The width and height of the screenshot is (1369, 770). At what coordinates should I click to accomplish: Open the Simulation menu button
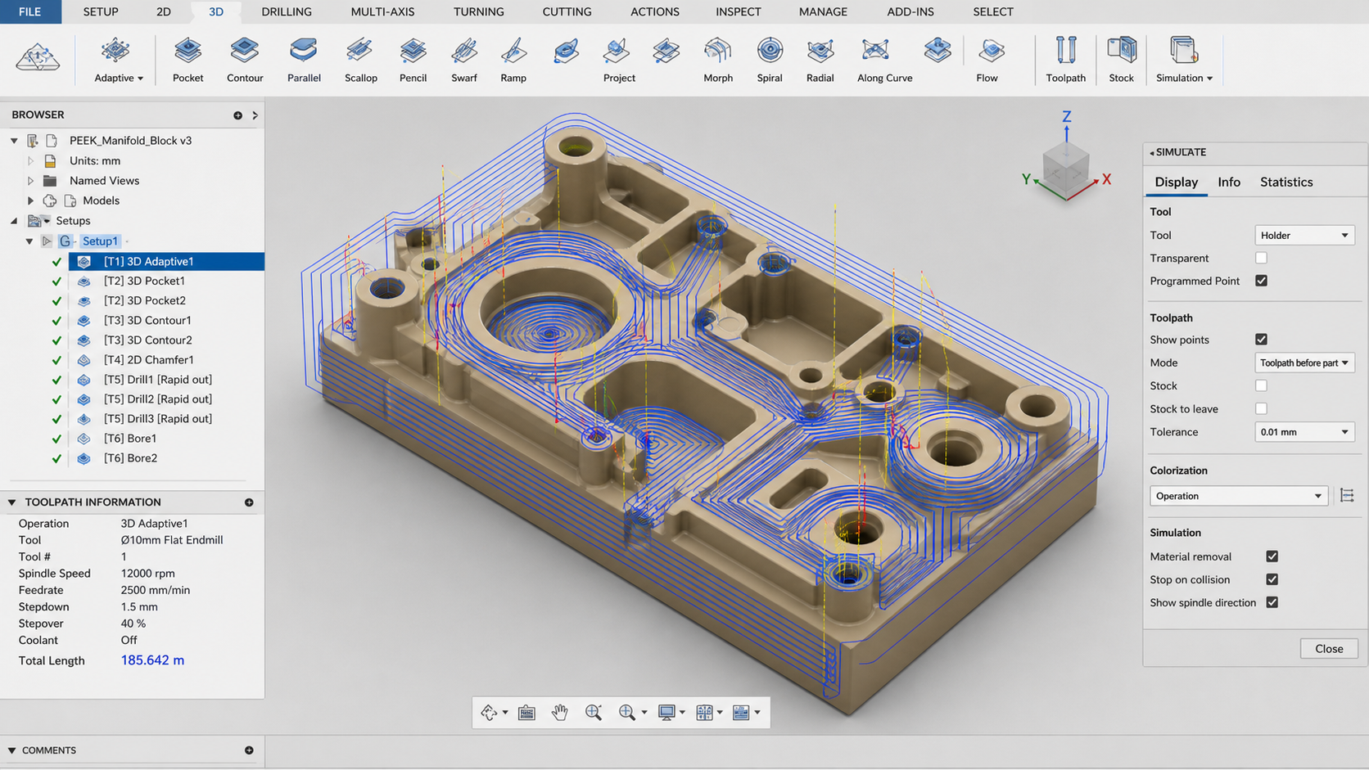pyautogui.click(x=1184, y=60)
